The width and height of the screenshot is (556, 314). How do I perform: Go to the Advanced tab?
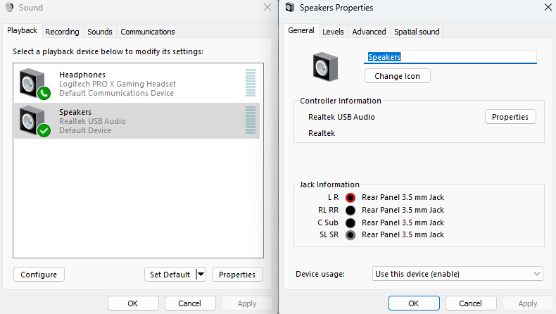[x=369, y=32]
